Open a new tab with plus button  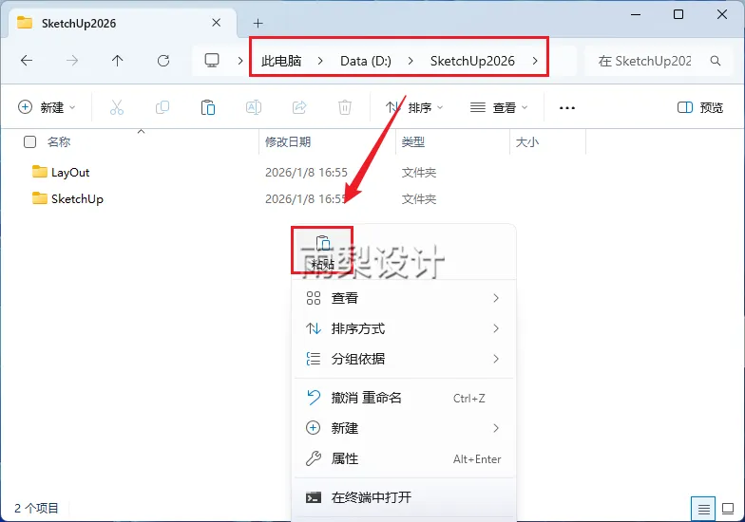(x=258, y=23)
